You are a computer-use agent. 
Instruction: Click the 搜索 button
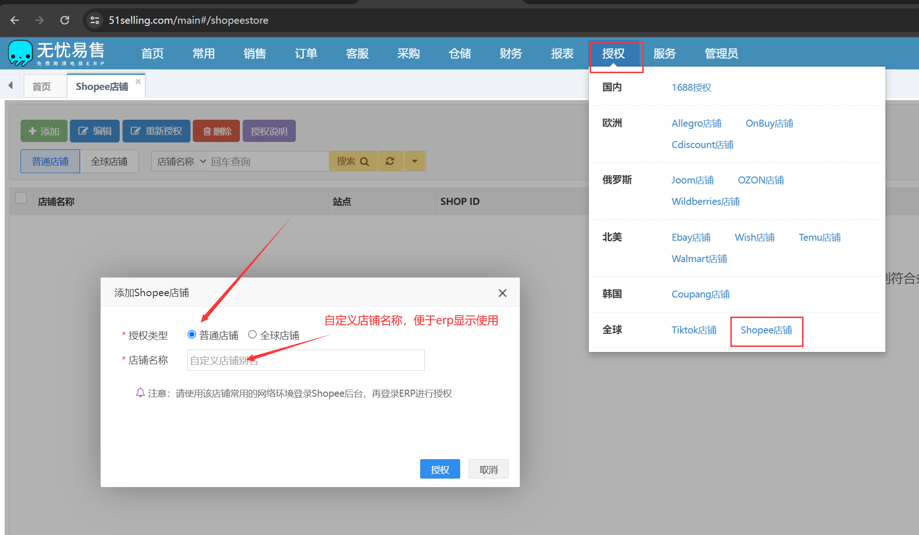coord(353,161)
